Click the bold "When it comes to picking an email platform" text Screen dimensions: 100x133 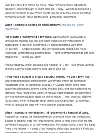point(33,25)
